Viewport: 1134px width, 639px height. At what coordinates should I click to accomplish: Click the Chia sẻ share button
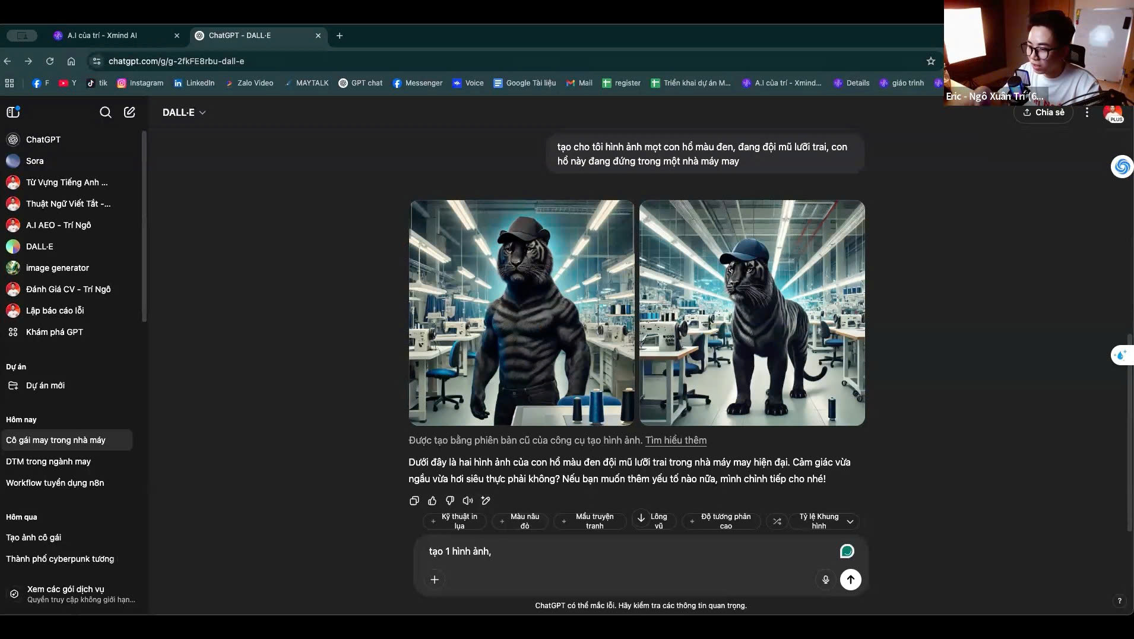[x=1043, y=112]
